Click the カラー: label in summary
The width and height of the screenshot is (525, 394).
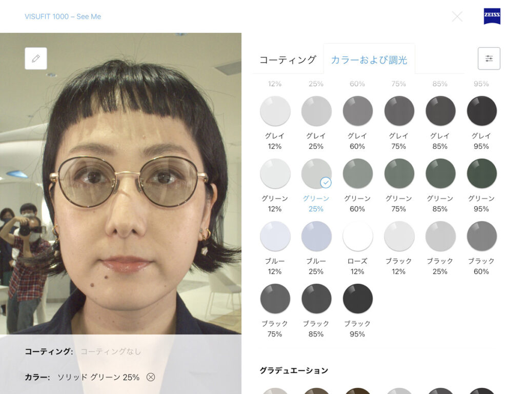37,377
